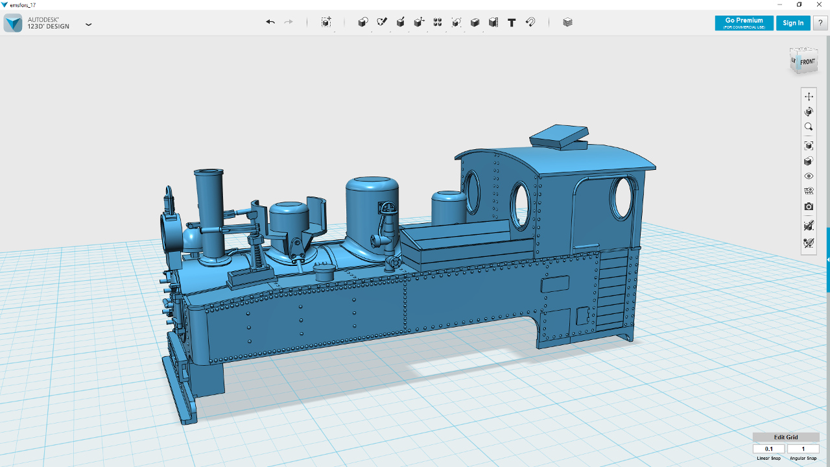Activate the Snap magnet tool

pyautogui.click(x=530, y=22)
